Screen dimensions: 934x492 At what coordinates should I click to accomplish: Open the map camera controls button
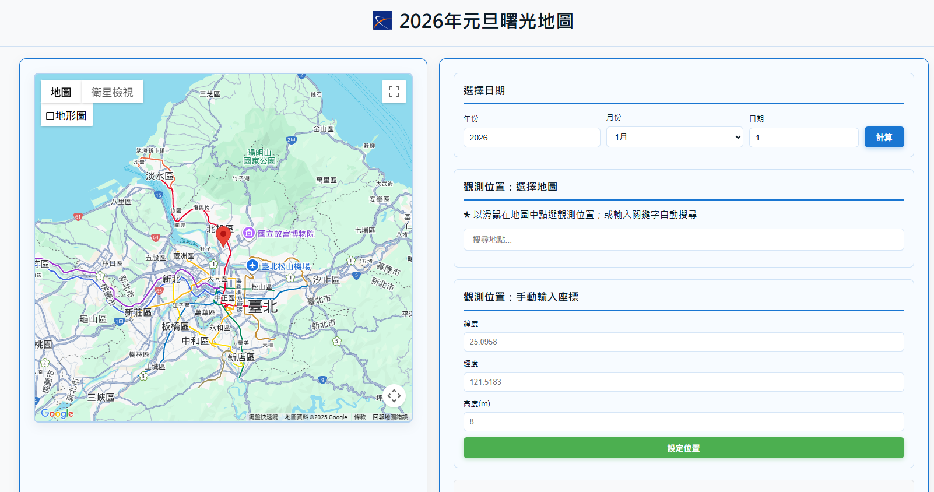click(394, 396)
